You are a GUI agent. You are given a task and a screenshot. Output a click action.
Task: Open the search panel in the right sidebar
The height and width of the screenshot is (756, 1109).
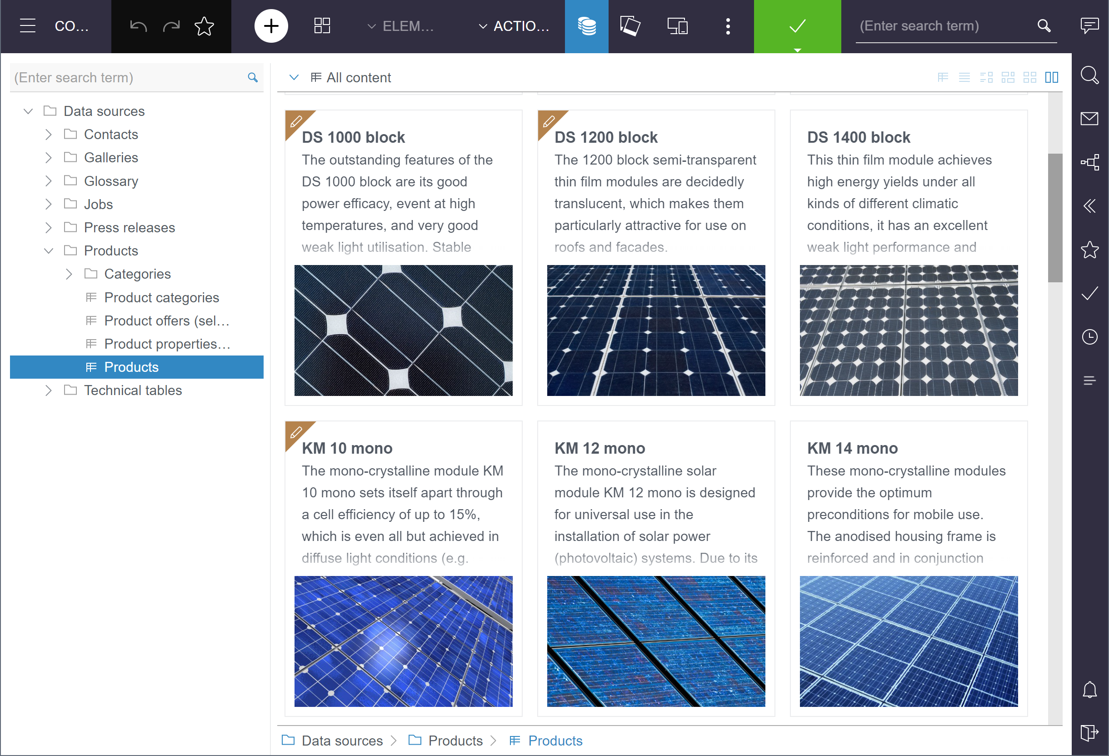[1089, 75]
